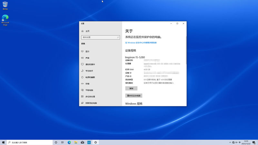The height and width of the screenshot is (145, 258).
Task: Show hidden system tray icons
Action: [x=230, y=142]
